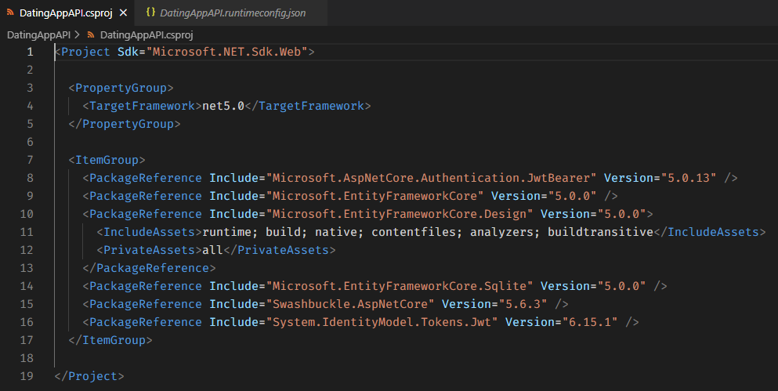Click the closing PropertyGroup tag on line 5
The image size is (778, 391).
[x=125, y=124]
